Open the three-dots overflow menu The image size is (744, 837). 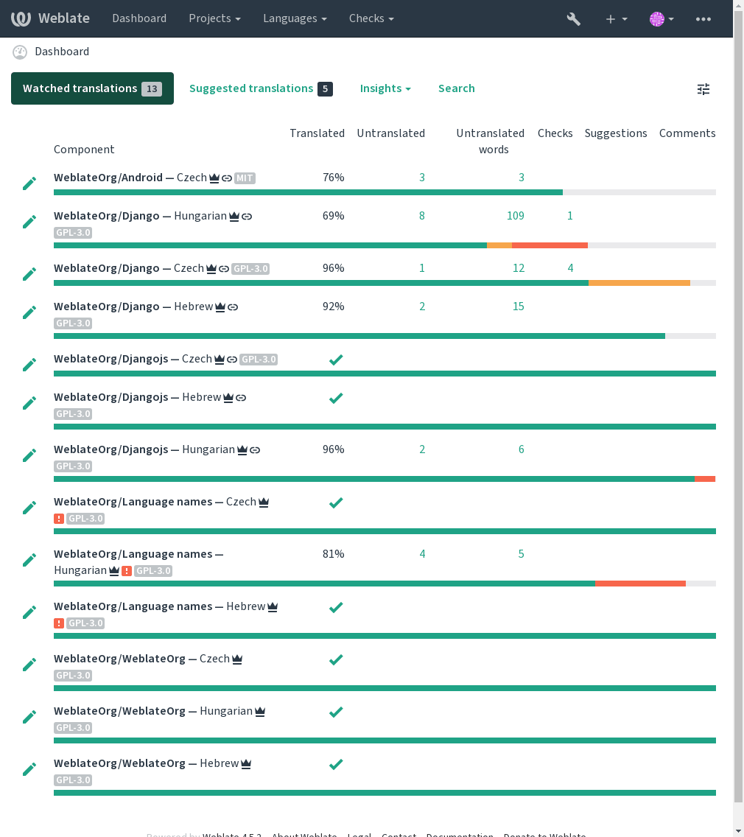[703, 19]
